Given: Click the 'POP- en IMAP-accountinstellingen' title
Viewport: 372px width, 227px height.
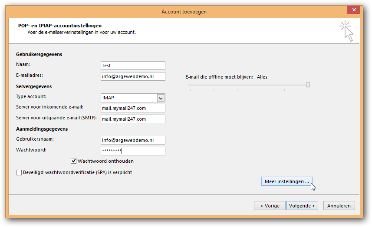Looking at the screenshot, I should pos(60,26).
